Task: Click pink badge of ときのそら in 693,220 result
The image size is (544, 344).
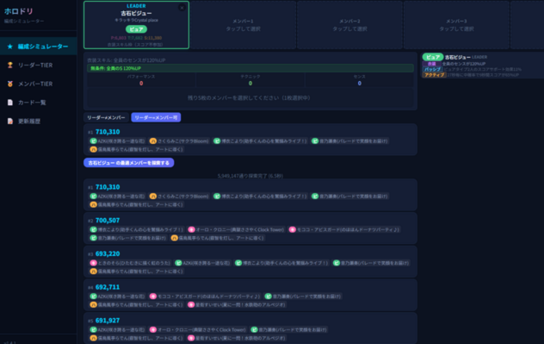Action: [x=93, y=263]
